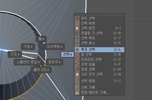This screenshot has height=100, width=152.
Task: Expand the 오브젝트 submenu button
Action: pos(54,47)
